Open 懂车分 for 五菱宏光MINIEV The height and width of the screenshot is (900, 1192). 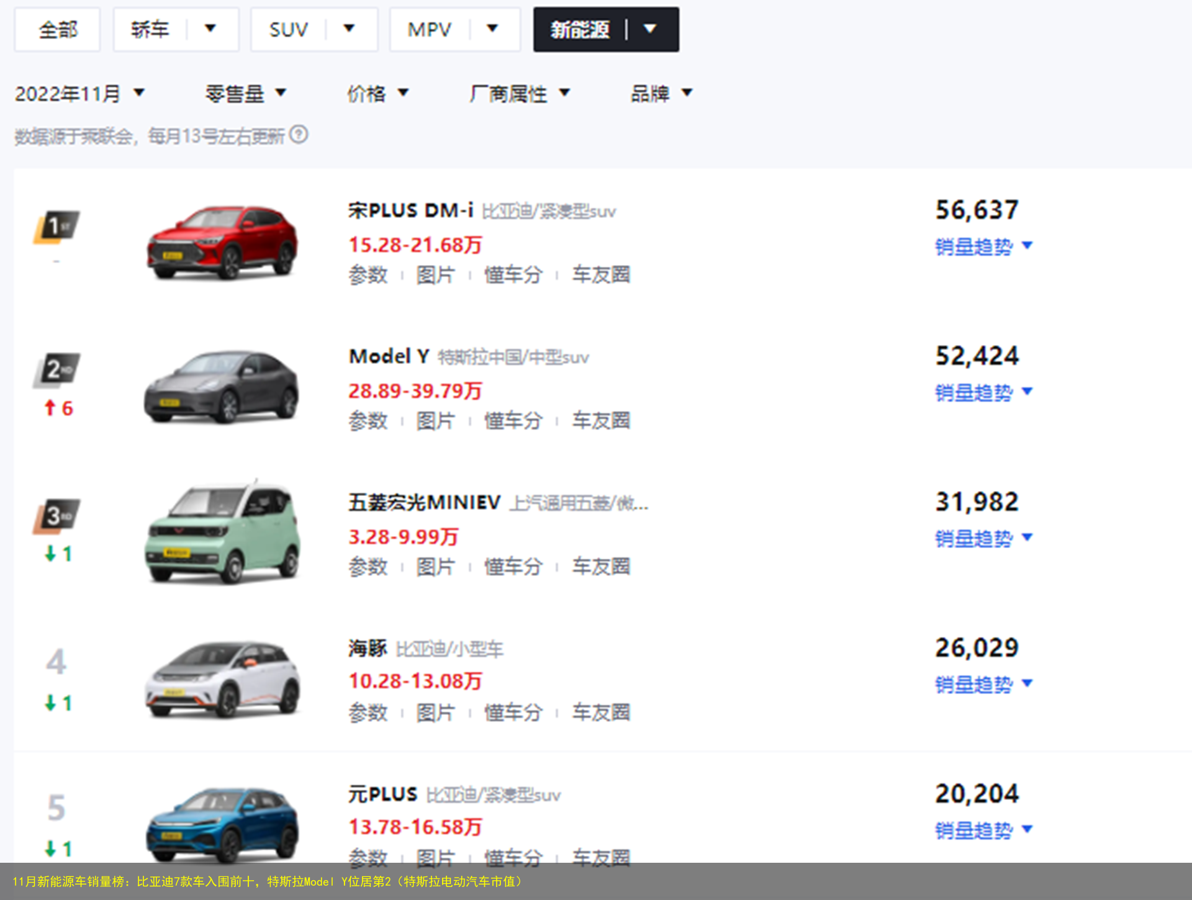coord(513,566)
